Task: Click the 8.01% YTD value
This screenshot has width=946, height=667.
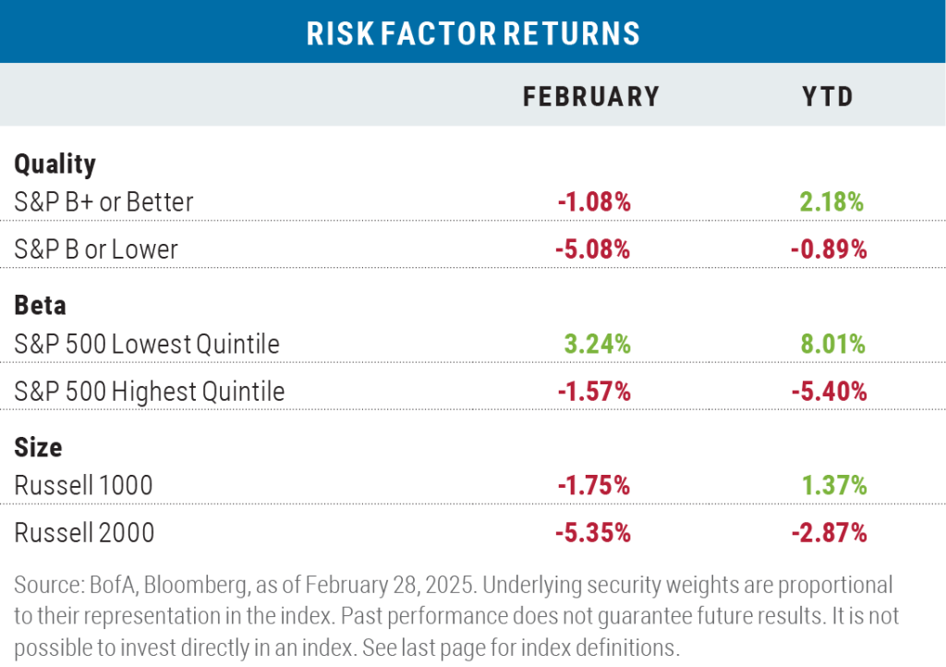Action: [x=832, y=344]
